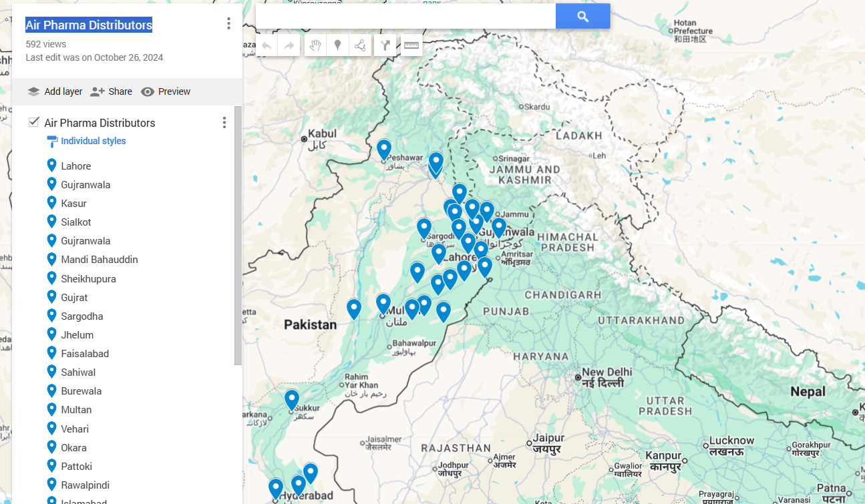The width and height of the screenshot is (865, 504).
Task: Click the blue search magnifier button
Action: (x=582, y=17)
